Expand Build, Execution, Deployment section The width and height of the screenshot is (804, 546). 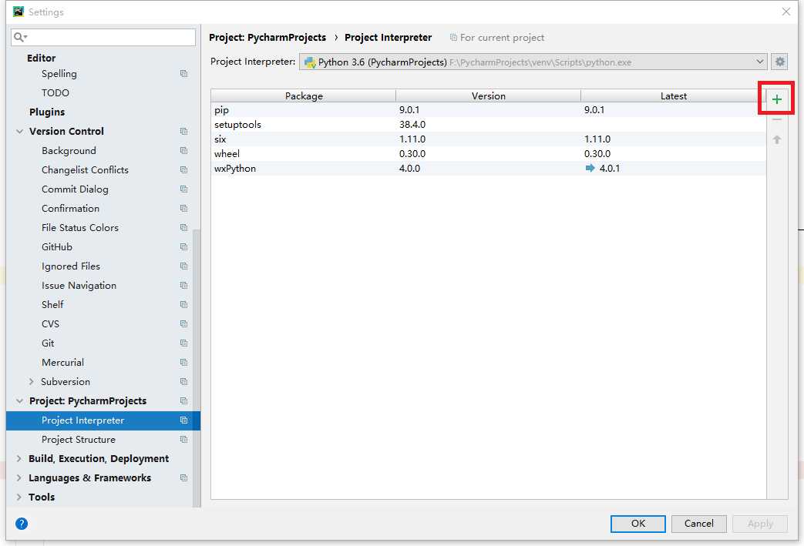click(19, 458)
